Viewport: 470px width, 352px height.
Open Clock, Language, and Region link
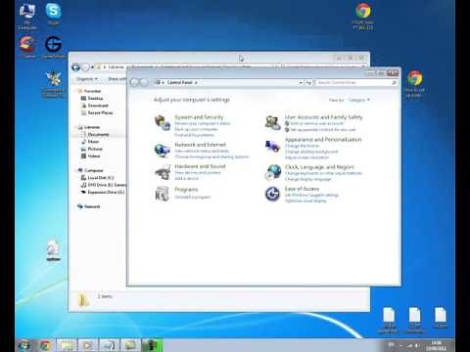click(319, 167)
